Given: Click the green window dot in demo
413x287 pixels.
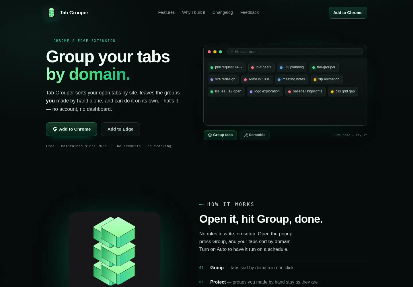Looking at the screenshot, I should click(221, 52).
